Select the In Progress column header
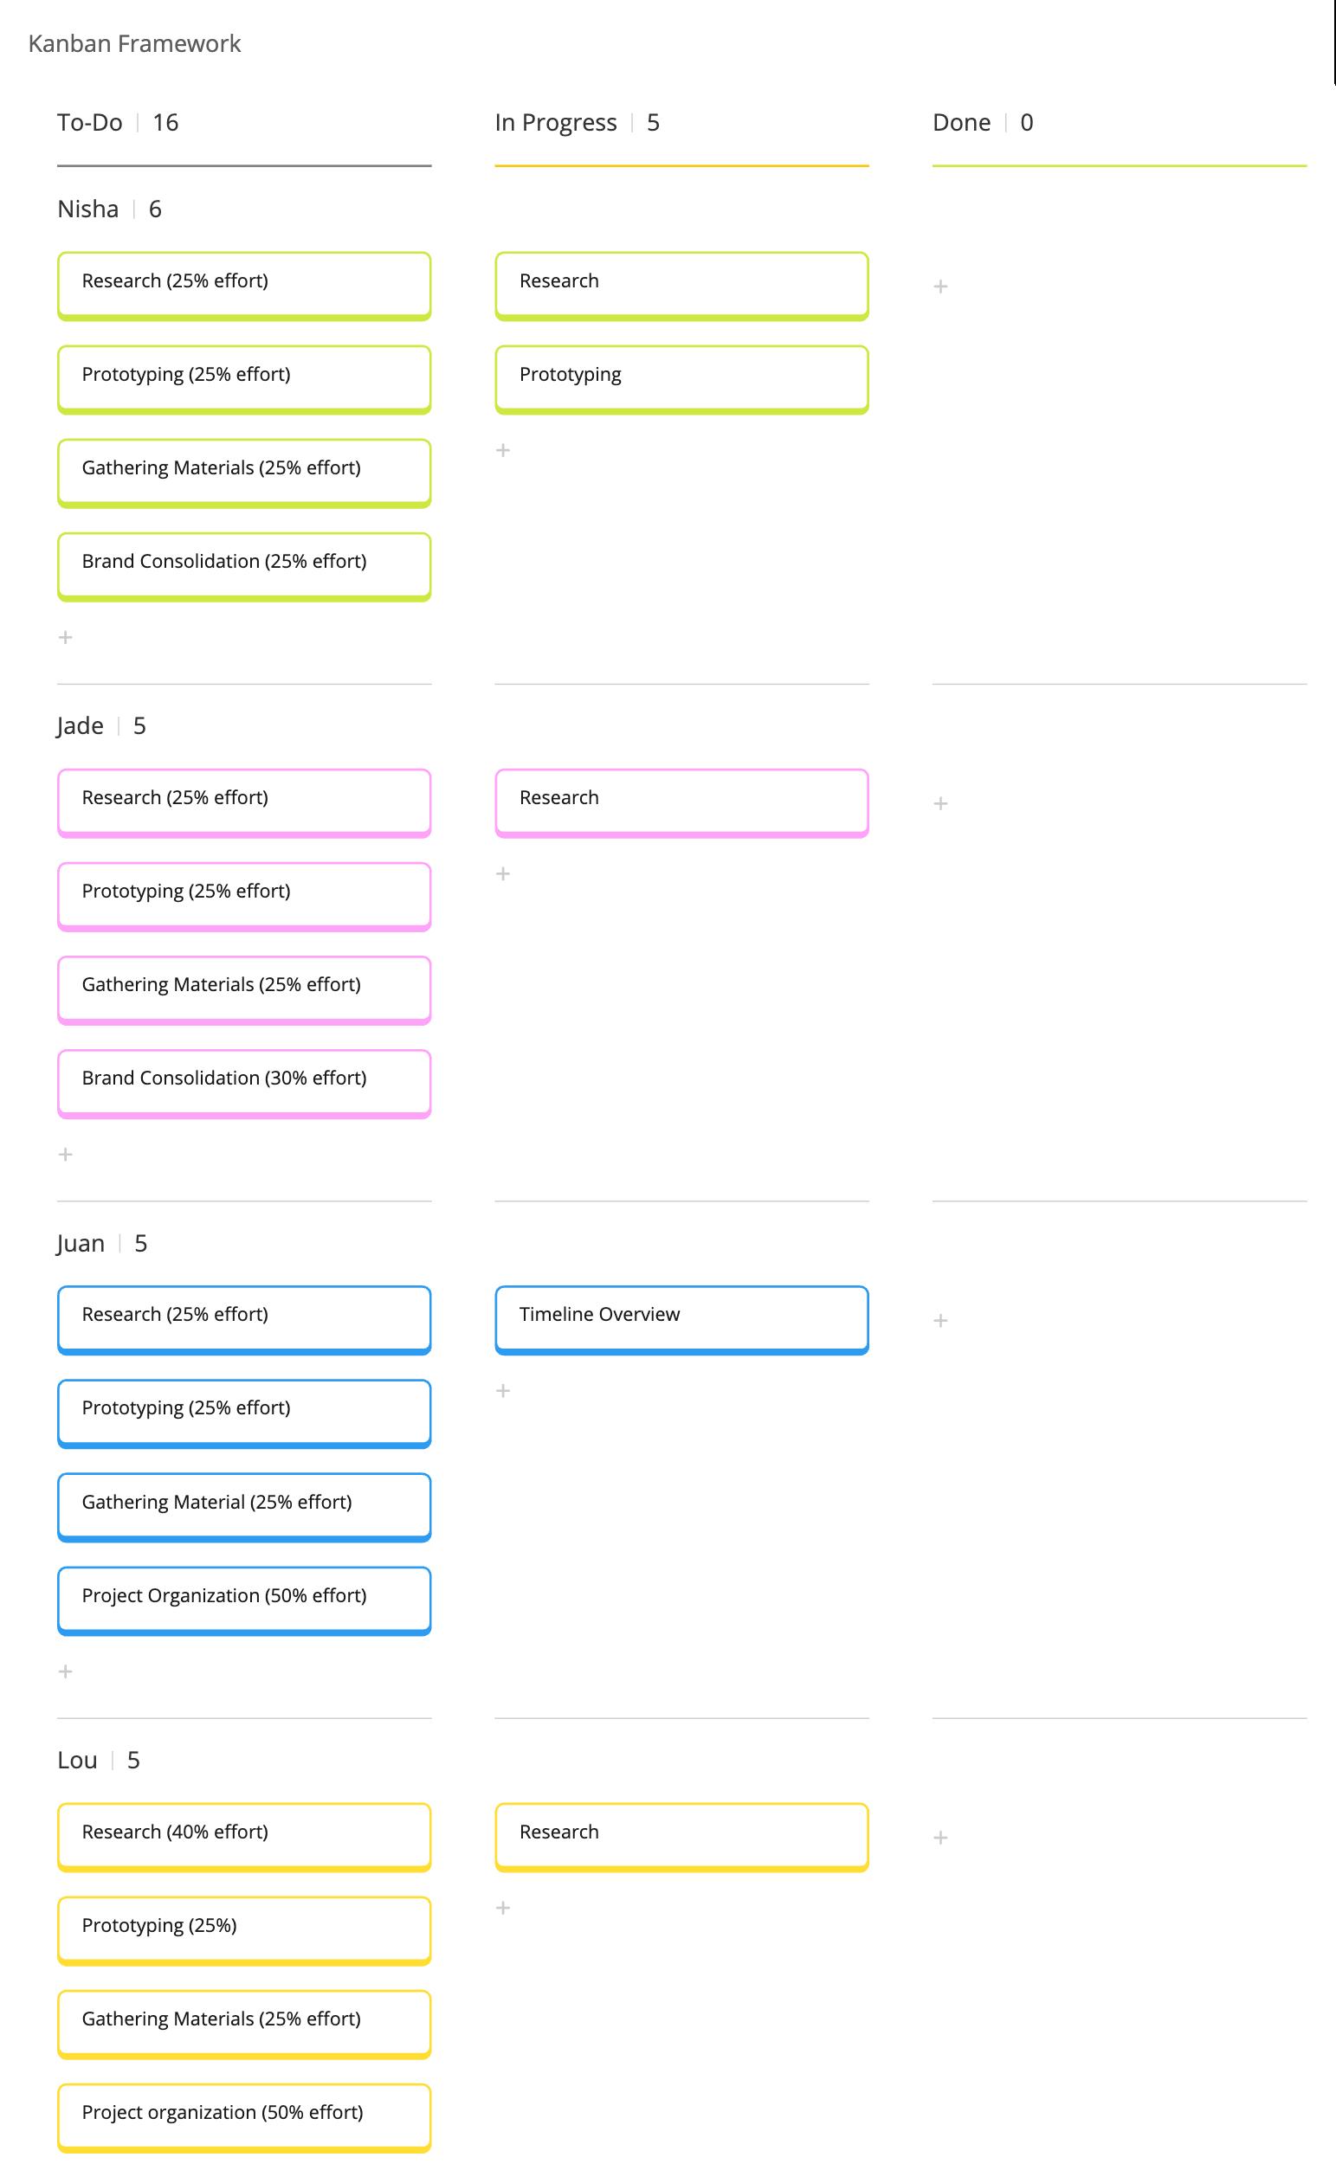 [x=555, y=123]
